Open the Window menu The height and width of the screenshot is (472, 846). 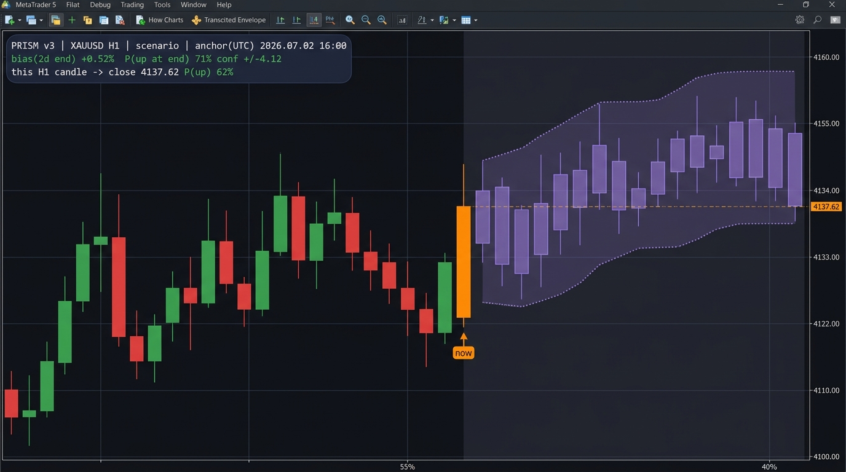194,5
